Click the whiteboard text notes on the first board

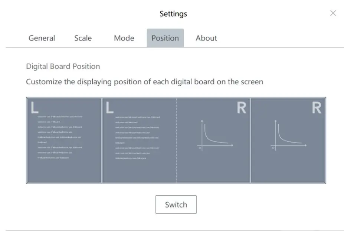59,137
